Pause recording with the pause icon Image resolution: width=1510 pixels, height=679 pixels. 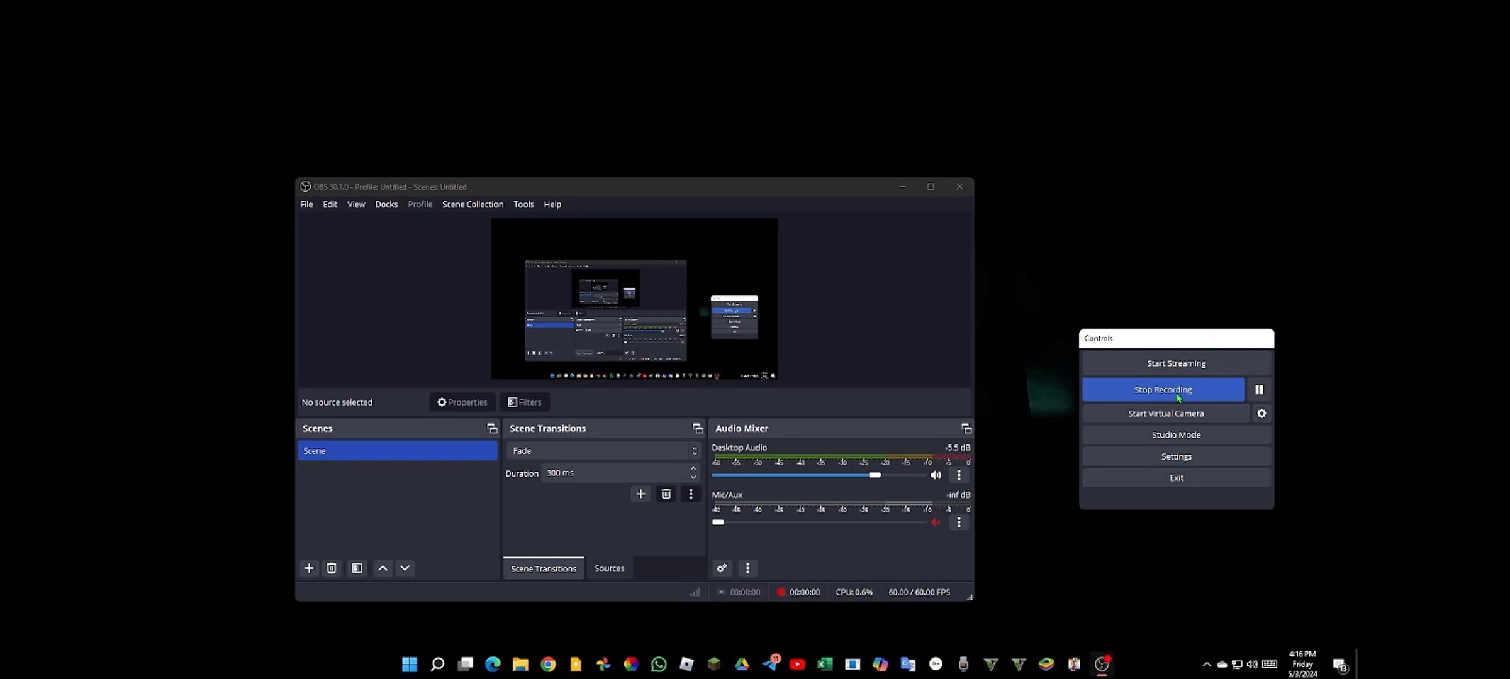(x=1259, y=390)
